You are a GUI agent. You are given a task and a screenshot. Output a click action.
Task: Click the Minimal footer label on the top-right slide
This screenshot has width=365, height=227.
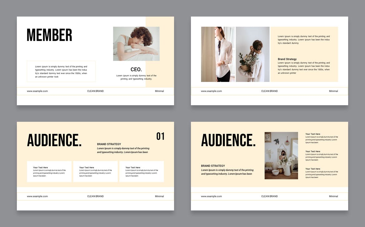[x=333, y=91]
